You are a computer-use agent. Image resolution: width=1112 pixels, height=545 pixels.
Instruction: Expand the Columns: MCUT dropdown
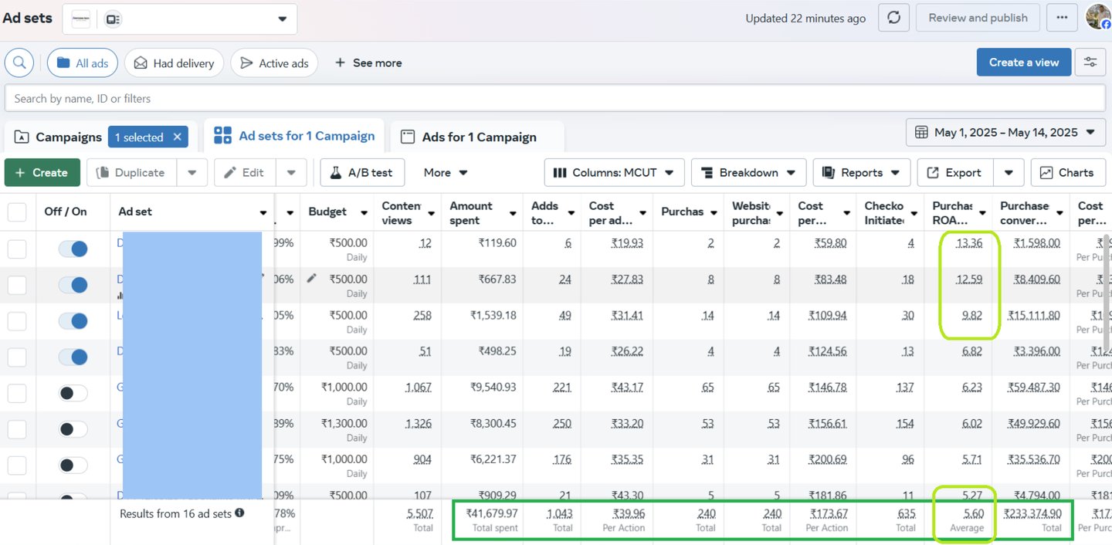(613, 173)
